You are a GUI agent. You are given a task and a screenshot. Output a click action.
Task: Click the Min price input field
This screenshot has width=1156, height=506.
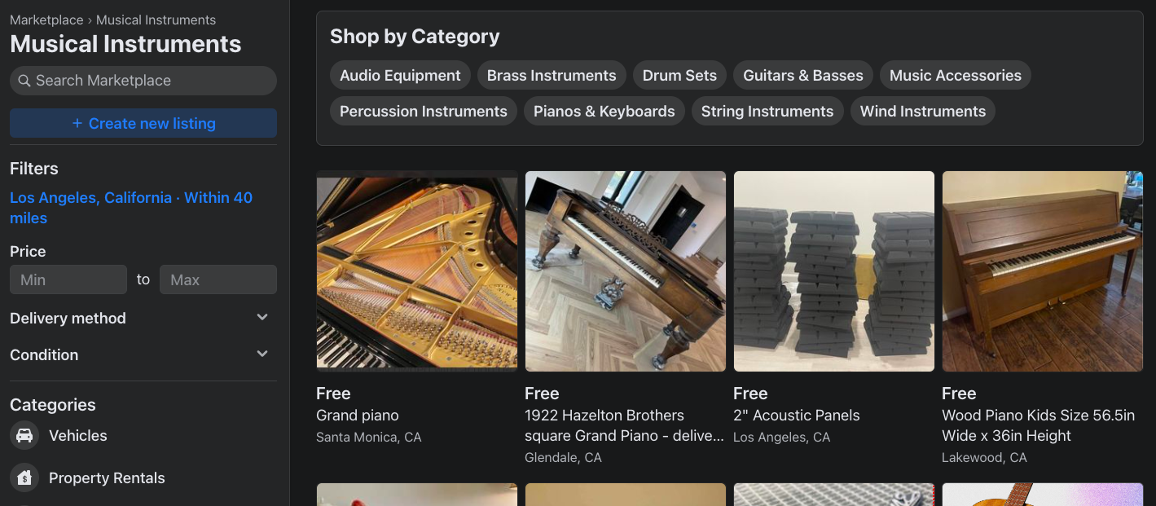[68, 279]
